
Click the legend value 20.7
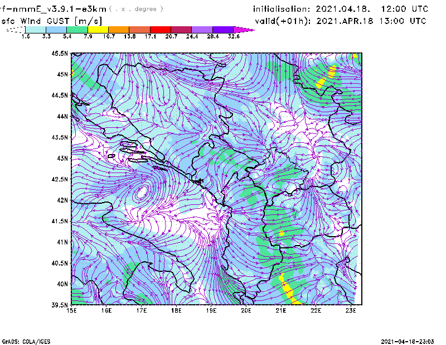point(171,36)
